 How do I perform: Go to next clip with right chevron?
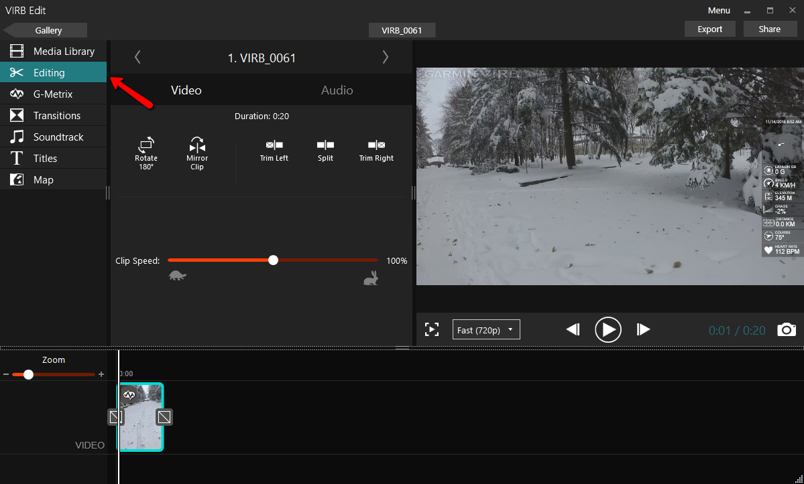coord(386,58)
